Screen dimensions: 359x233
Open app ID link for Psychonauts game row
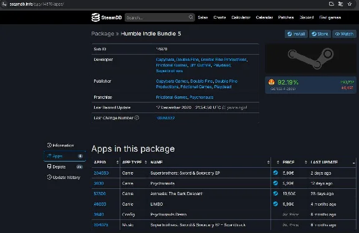98,183
